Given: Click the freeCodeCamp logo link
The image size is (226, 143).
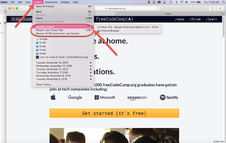Looking at the screenshot, I should (x=114, y=19).
